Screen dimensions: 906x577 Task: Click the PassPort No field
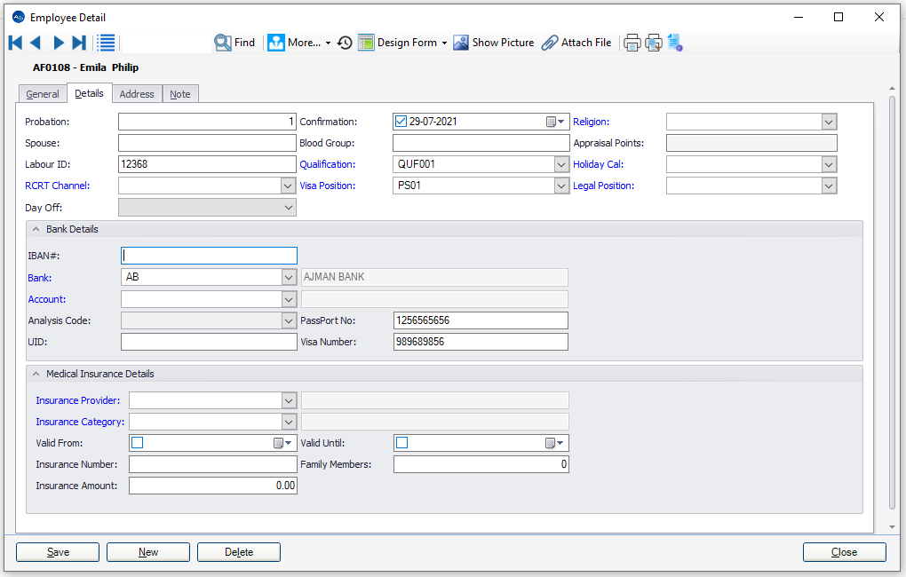481,320
